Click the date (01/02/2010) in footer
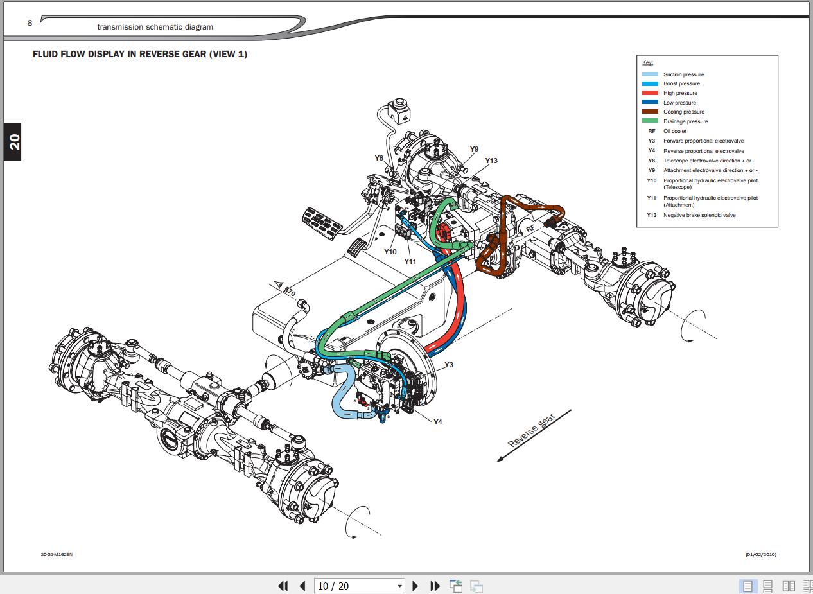Viewport: 813px width, 594px height. tap(761, 554)
